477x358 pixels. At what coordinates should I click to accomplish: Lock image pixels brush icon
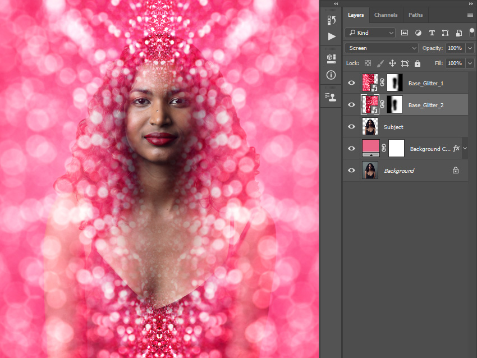(x=380, y=63)
